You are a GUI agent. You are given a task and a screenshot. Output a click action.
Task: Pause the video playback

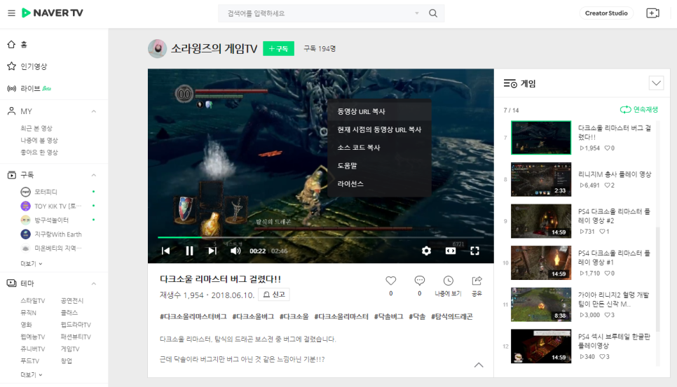[189, 251]
